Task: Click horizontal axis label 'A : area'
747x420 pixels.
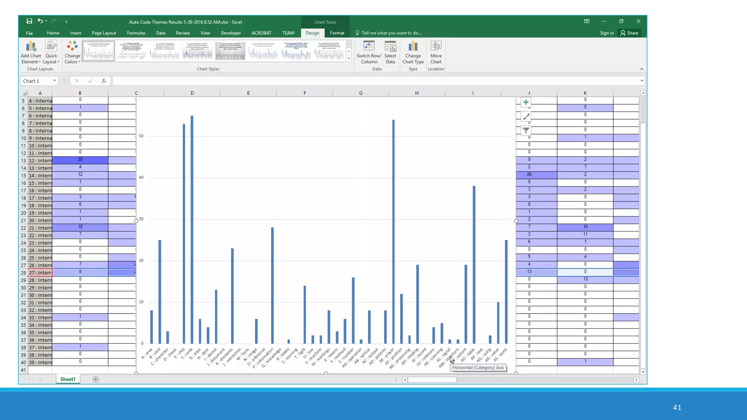Action: tap(147, 353)
